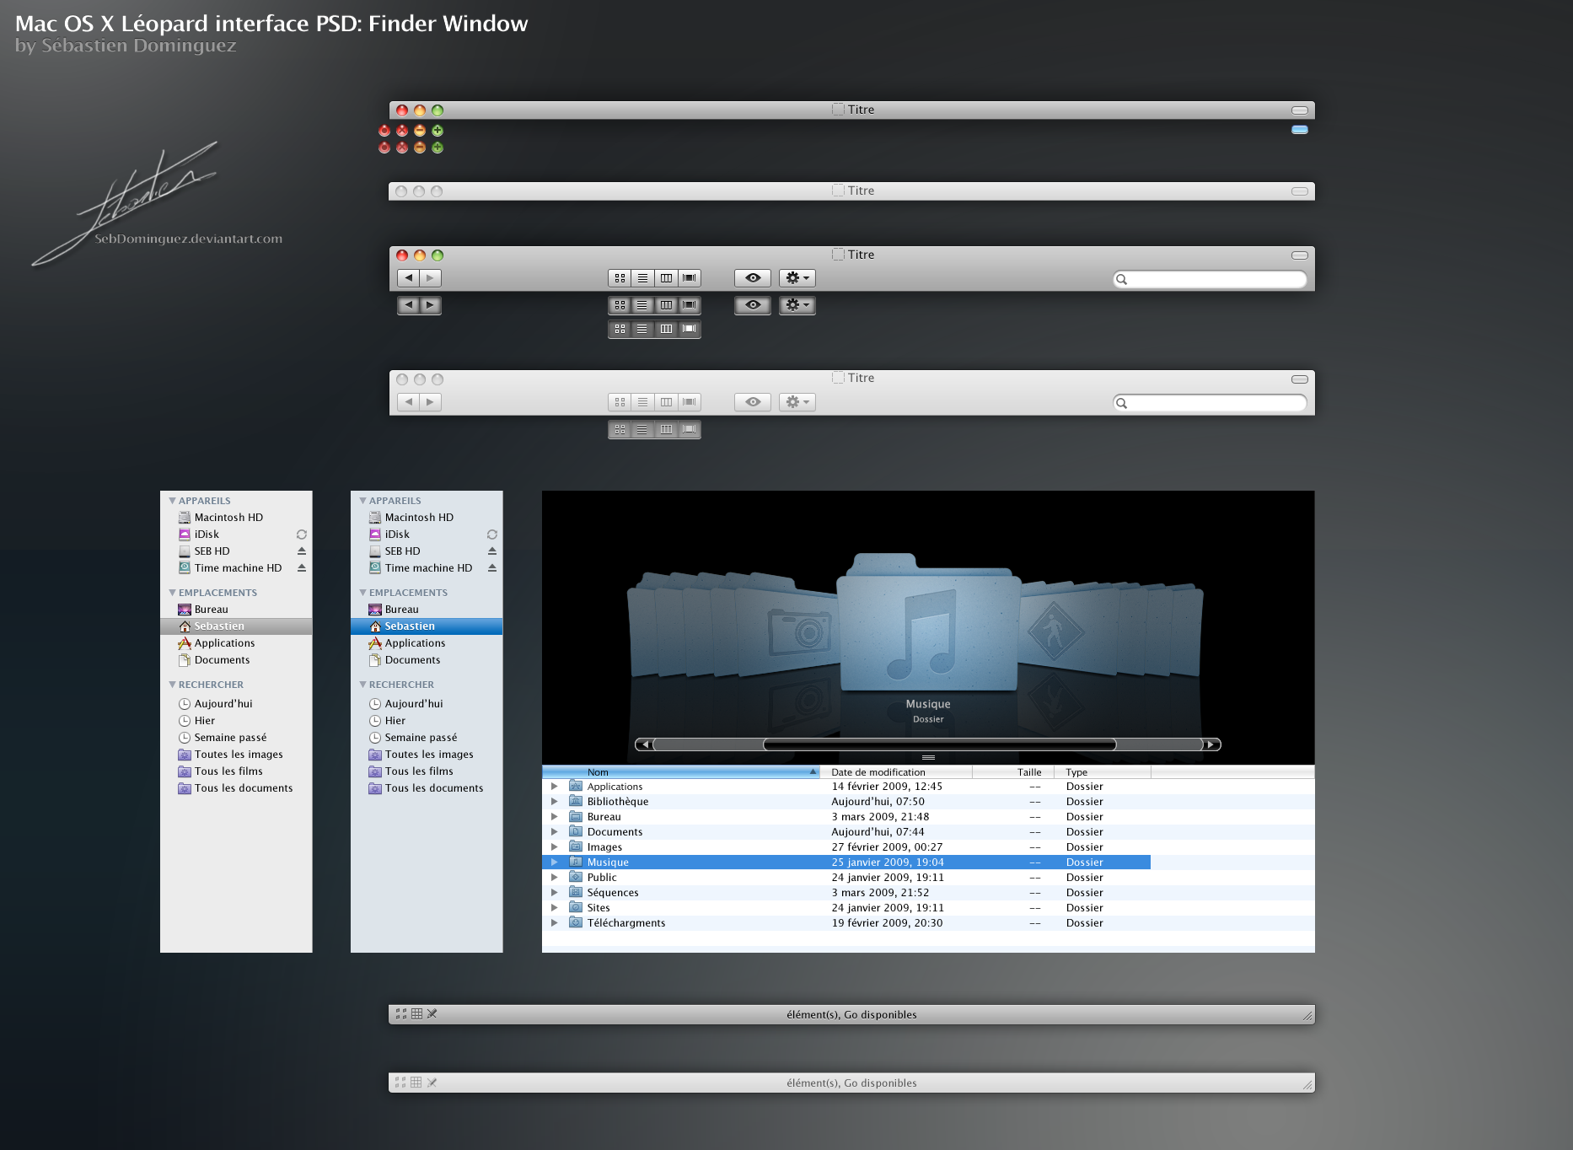Image resolution: width=1573 pixels, height=1150 pixels.
Task: Select Sebastien in the gray-highlighted sidebar
Action: (236, 626)
